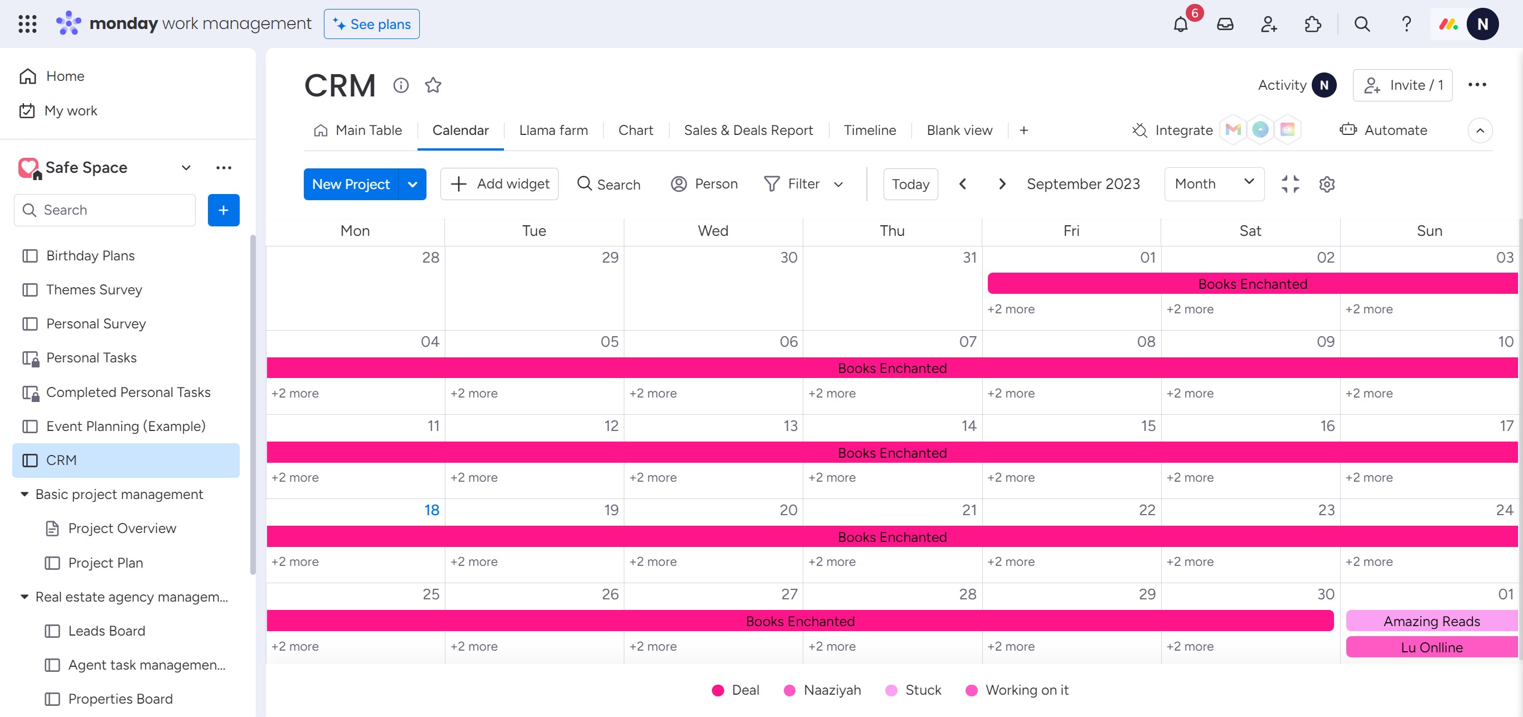The height and width of the screenshot is (717, 1523).
Task: Expand the New Project dropdown arrow
Action: [413, 185]
